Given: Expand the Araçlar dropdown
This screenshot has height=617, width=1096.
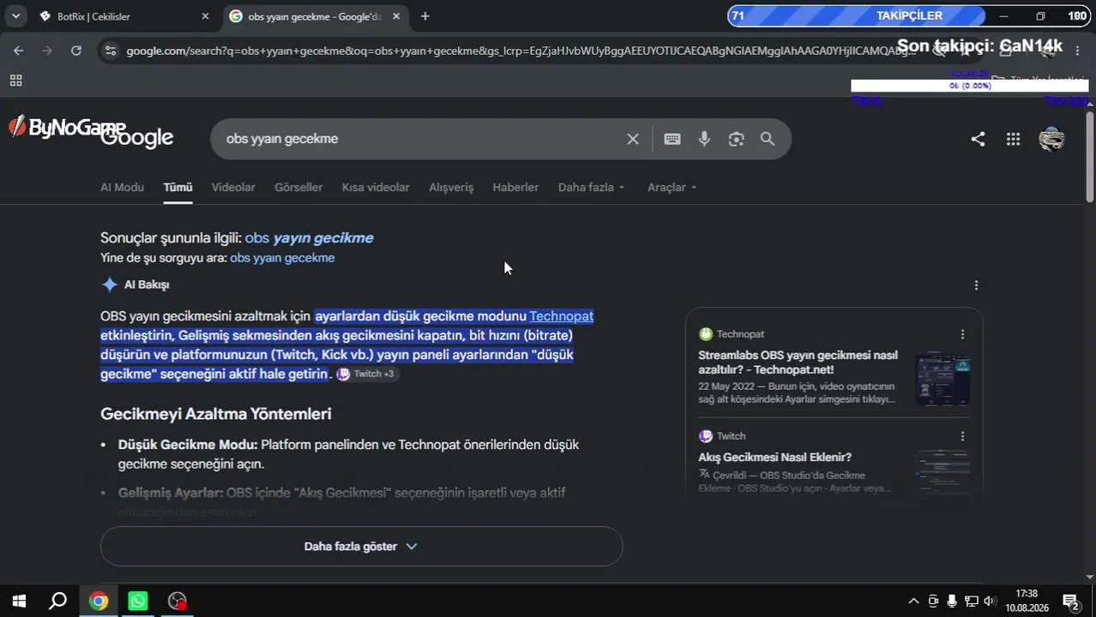Looking at the screenshot, I should click(671, 188).
